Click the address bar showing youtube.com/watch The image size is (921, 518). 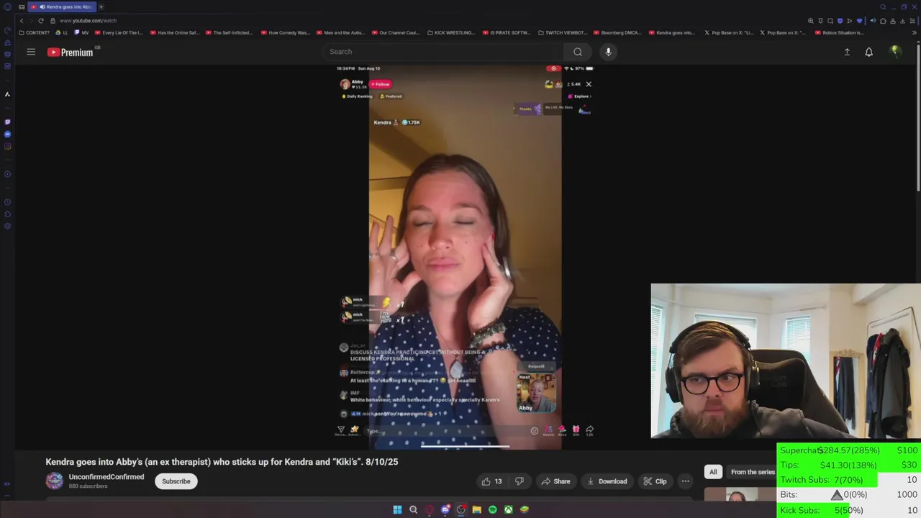pyautogui.click(x=88, y=21)
